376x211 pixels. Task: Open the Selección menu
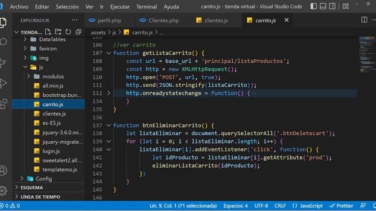(67, 6)
